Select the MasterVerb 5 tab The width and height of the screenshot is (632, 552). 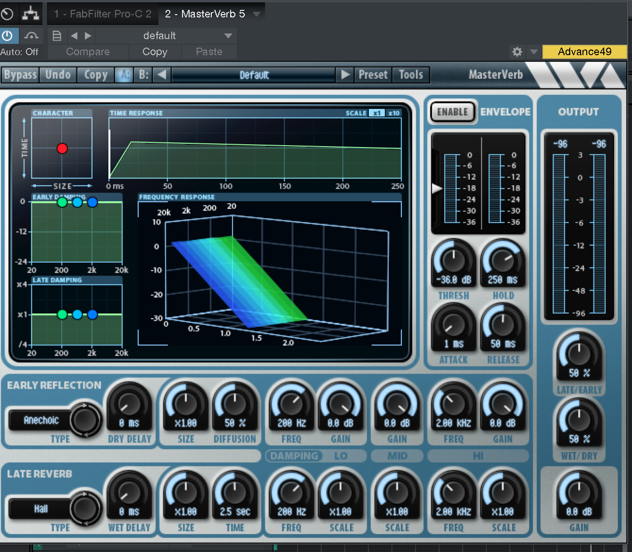(205, 14)
